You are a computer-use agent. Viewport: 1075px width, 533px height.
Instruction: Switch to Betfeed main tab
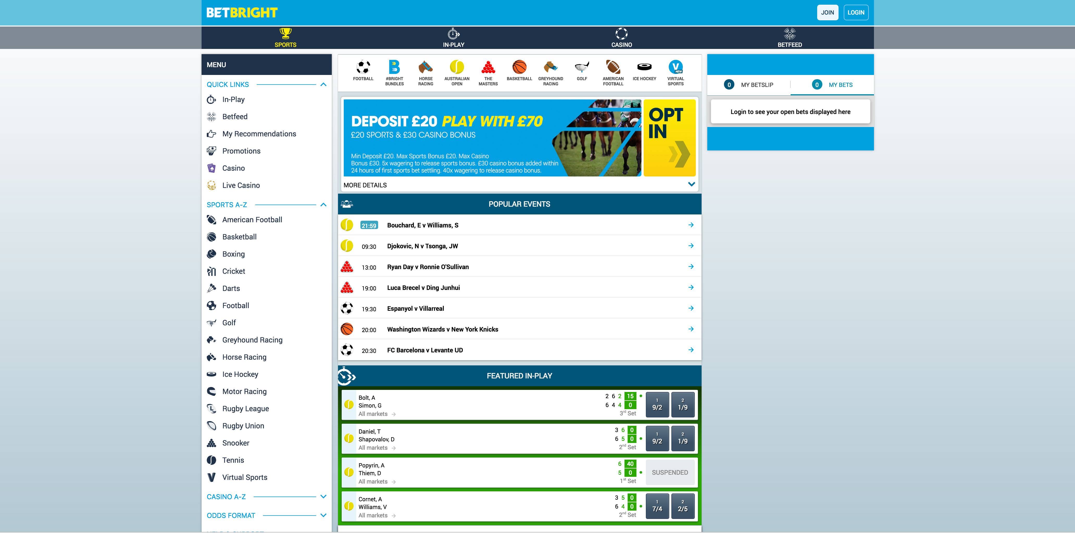[x=790, y=38]
